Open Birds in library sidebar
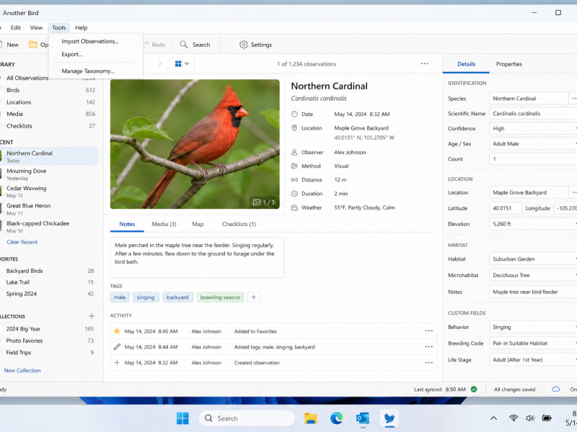 tap(49, 90)
